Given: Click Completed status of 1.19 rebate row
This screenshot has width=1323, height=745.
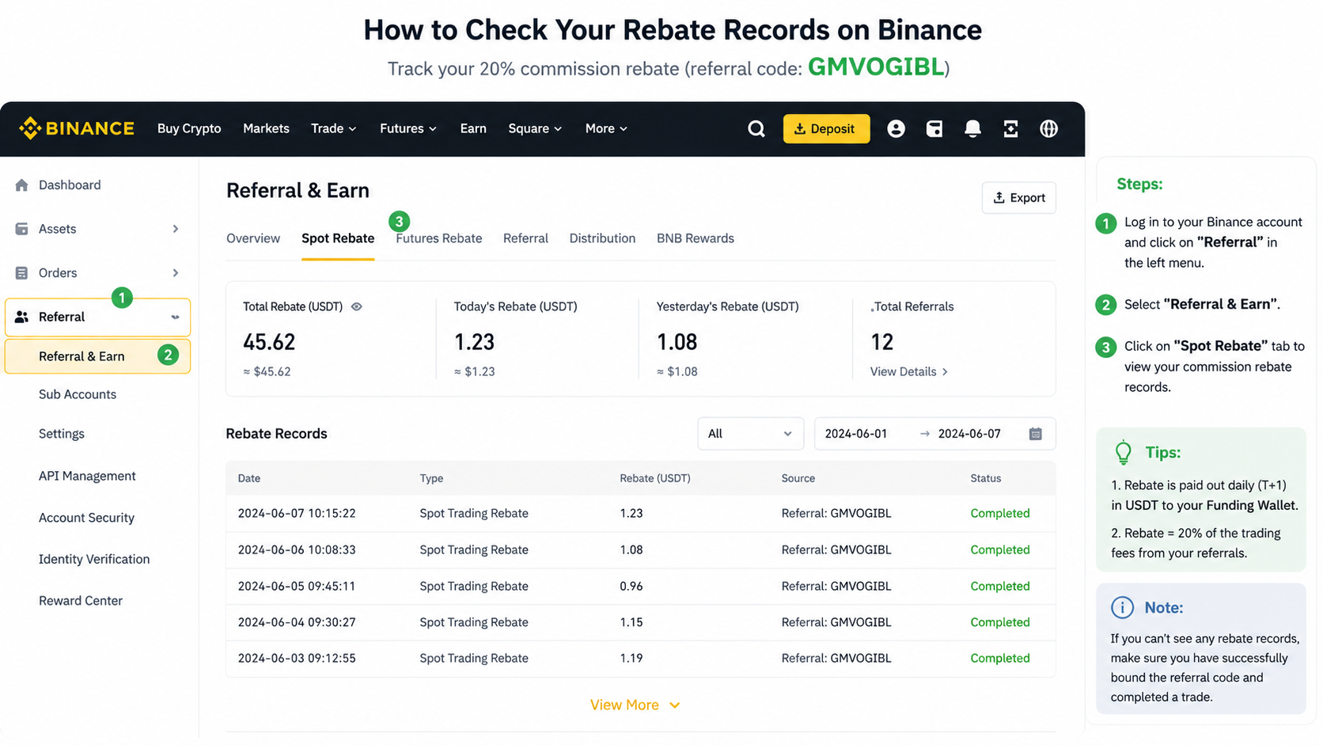Looking at the screenshot, I should [1000, 658].
